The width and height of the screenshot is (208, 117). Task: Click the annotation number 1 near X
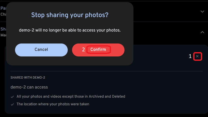pyautogui.click(x=190, y=56)
